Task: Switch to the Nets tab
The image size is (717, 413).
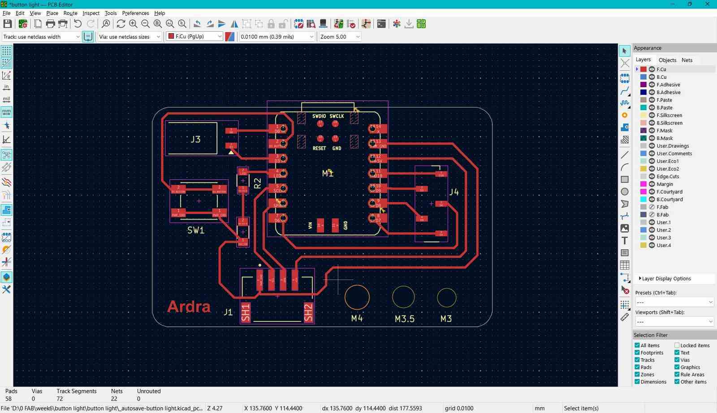Action: pos(687,60)
